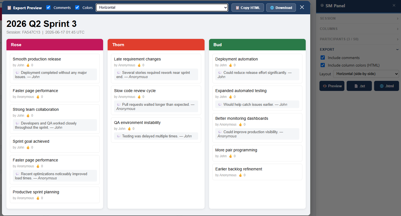Click the 'Earlier backlog refinement' card title

click(239, 169)
